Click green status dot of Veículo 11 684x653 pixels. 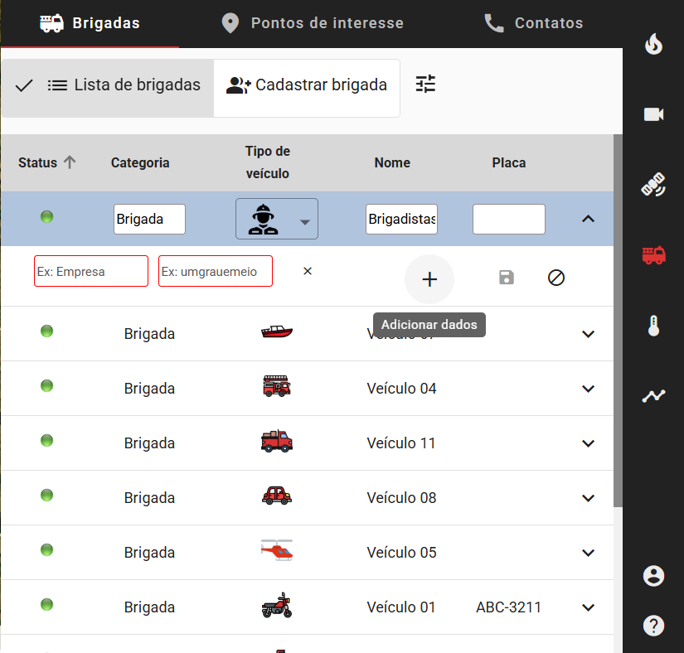(46, 440)
